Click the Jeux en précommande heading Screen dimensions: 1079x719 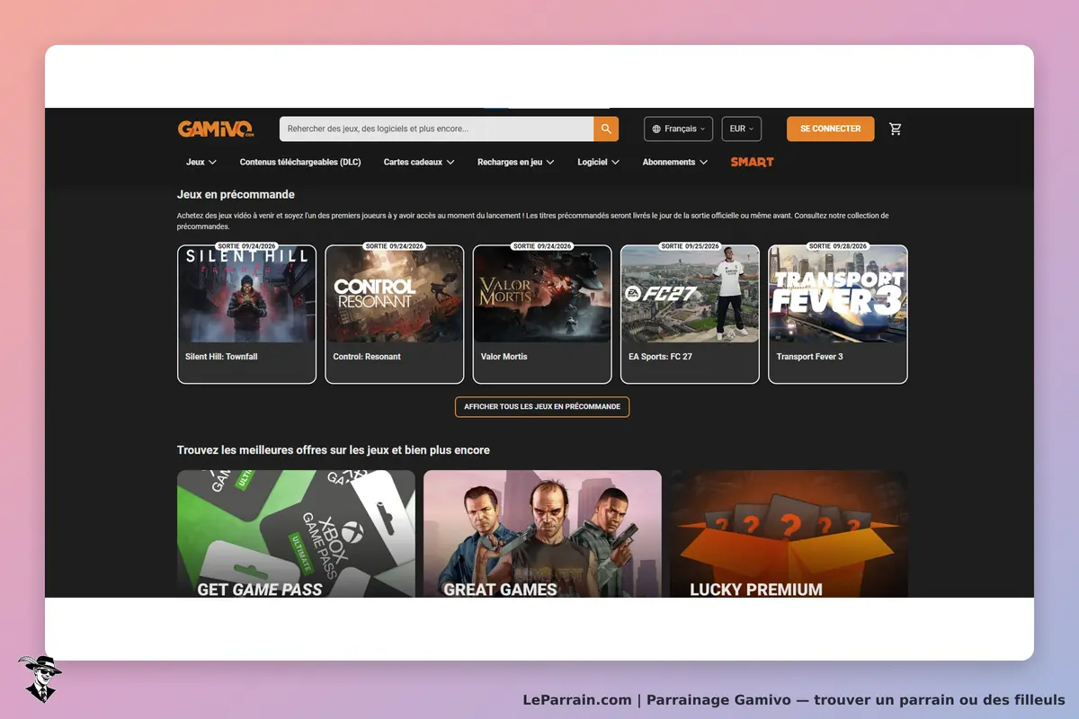[x=236, y=194]
